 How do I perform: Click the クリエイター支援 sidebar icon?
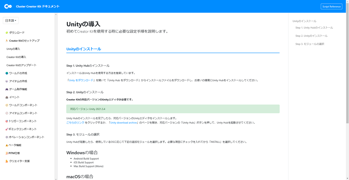click(7, 161)
